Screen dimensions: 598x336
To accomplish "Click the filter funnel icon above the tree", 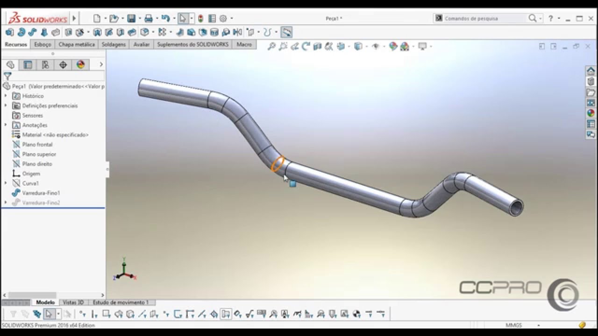I will click(7, 76).
